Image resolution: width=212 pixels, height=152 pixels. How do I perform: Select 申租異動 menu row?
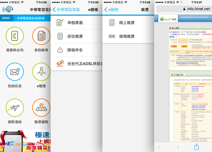tap(76, 22)
